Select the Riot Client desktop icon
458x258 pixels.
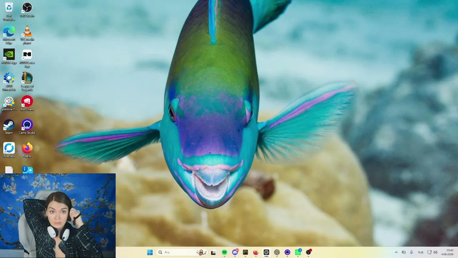(27, 104)
